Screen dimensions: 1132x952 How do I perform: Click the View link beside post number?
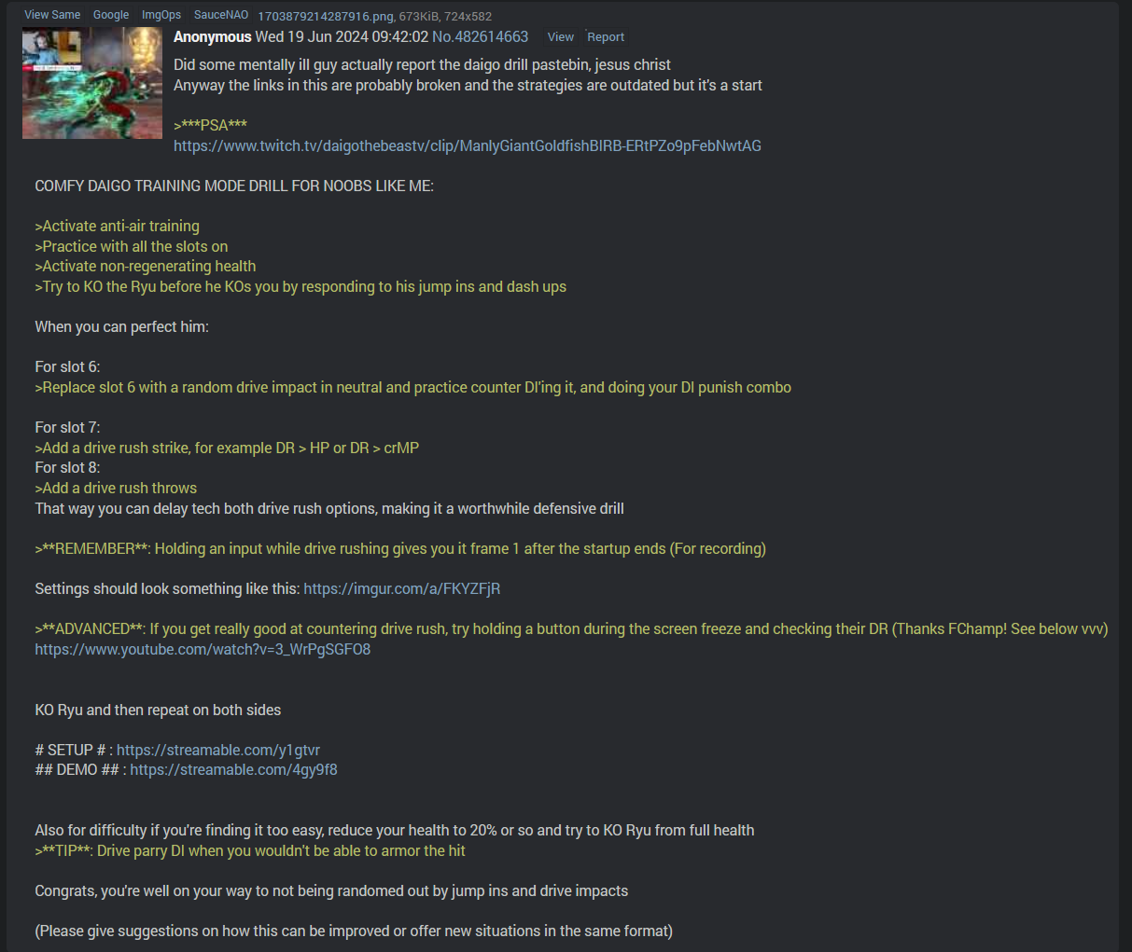(560, 37)
